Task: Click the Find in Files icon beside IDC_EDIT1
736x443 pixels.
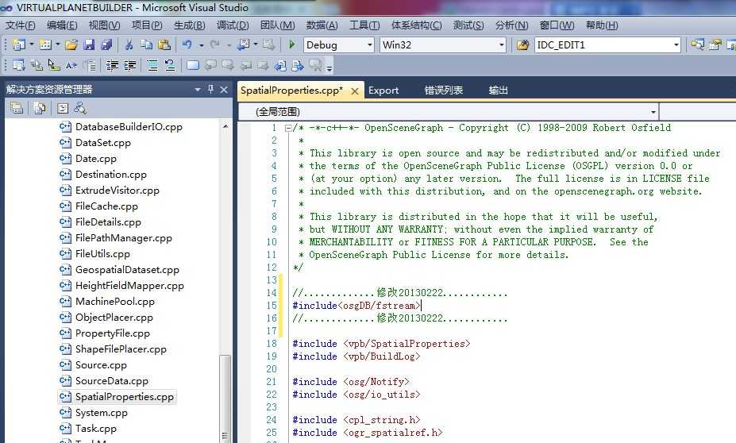Action: pyautogui.click(x=522, y=44)
